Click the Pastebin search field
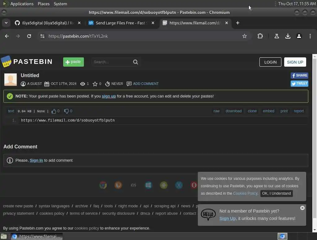 click(111, 62)
